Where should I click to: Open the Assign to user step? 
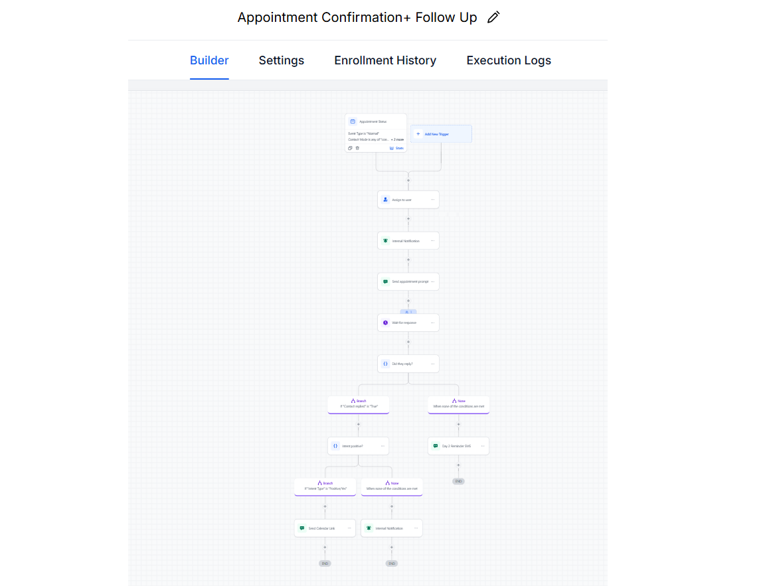coord(408,199)
